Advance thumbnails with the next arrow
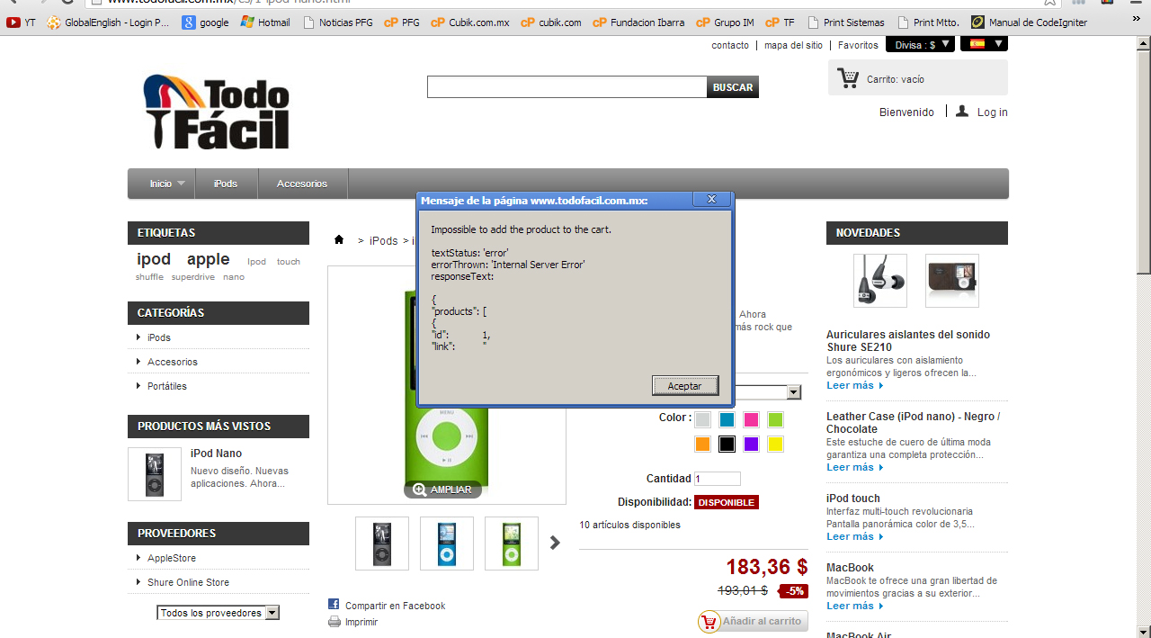Image resolution: width=1151 pixels, height=638 pixels. click(x=555, y=543)
